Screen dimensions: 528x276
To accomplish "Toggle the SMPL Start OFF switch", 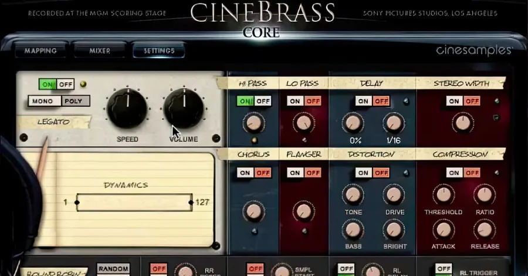I will pyautogui.click(x=255, y=268).
